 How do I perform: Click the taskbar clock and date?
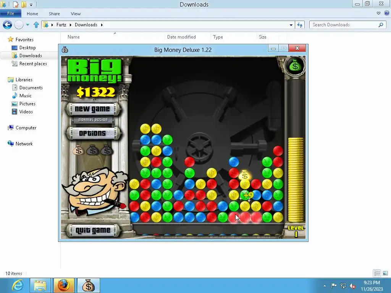[x=372, y=285]
